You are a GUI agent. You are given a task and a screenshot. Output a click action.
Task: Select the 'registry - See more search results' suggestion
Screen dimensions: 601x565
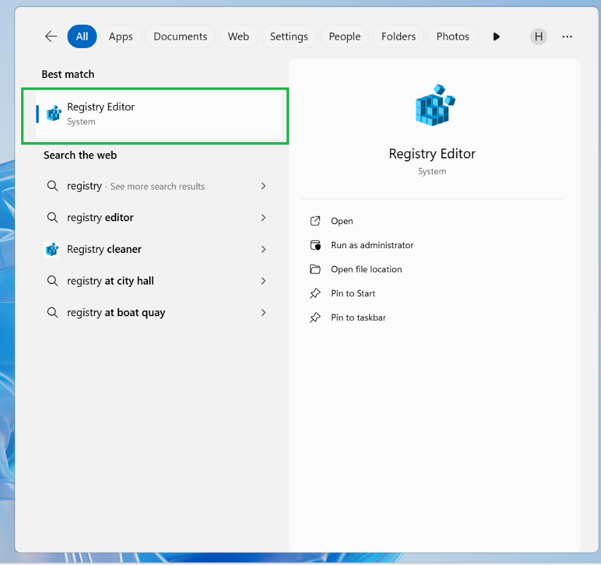[x=155, y=186]
